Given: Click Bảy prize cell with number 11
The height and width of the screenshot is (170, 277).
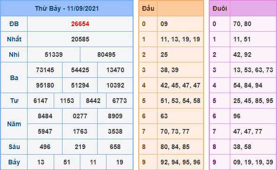Looking at the screenshot, I should click(93, 162).
